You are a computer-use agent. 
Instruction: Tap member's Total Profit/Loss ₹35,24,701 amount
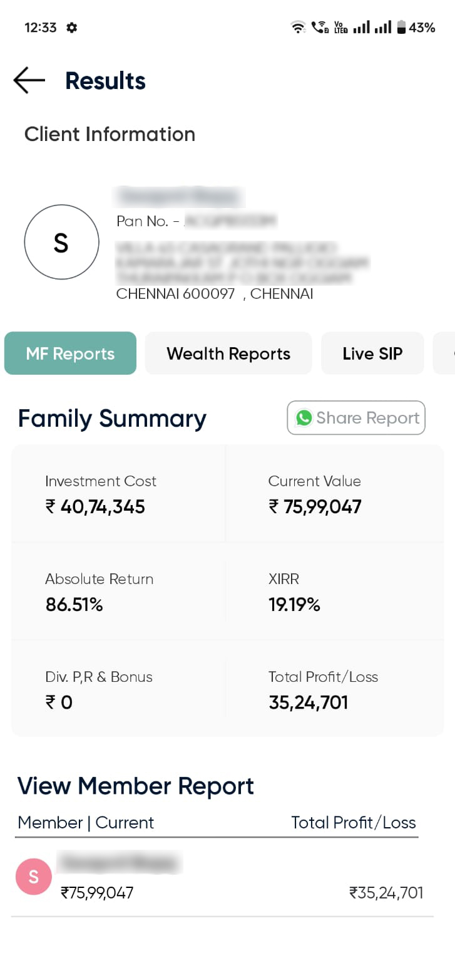click(386, 892)
